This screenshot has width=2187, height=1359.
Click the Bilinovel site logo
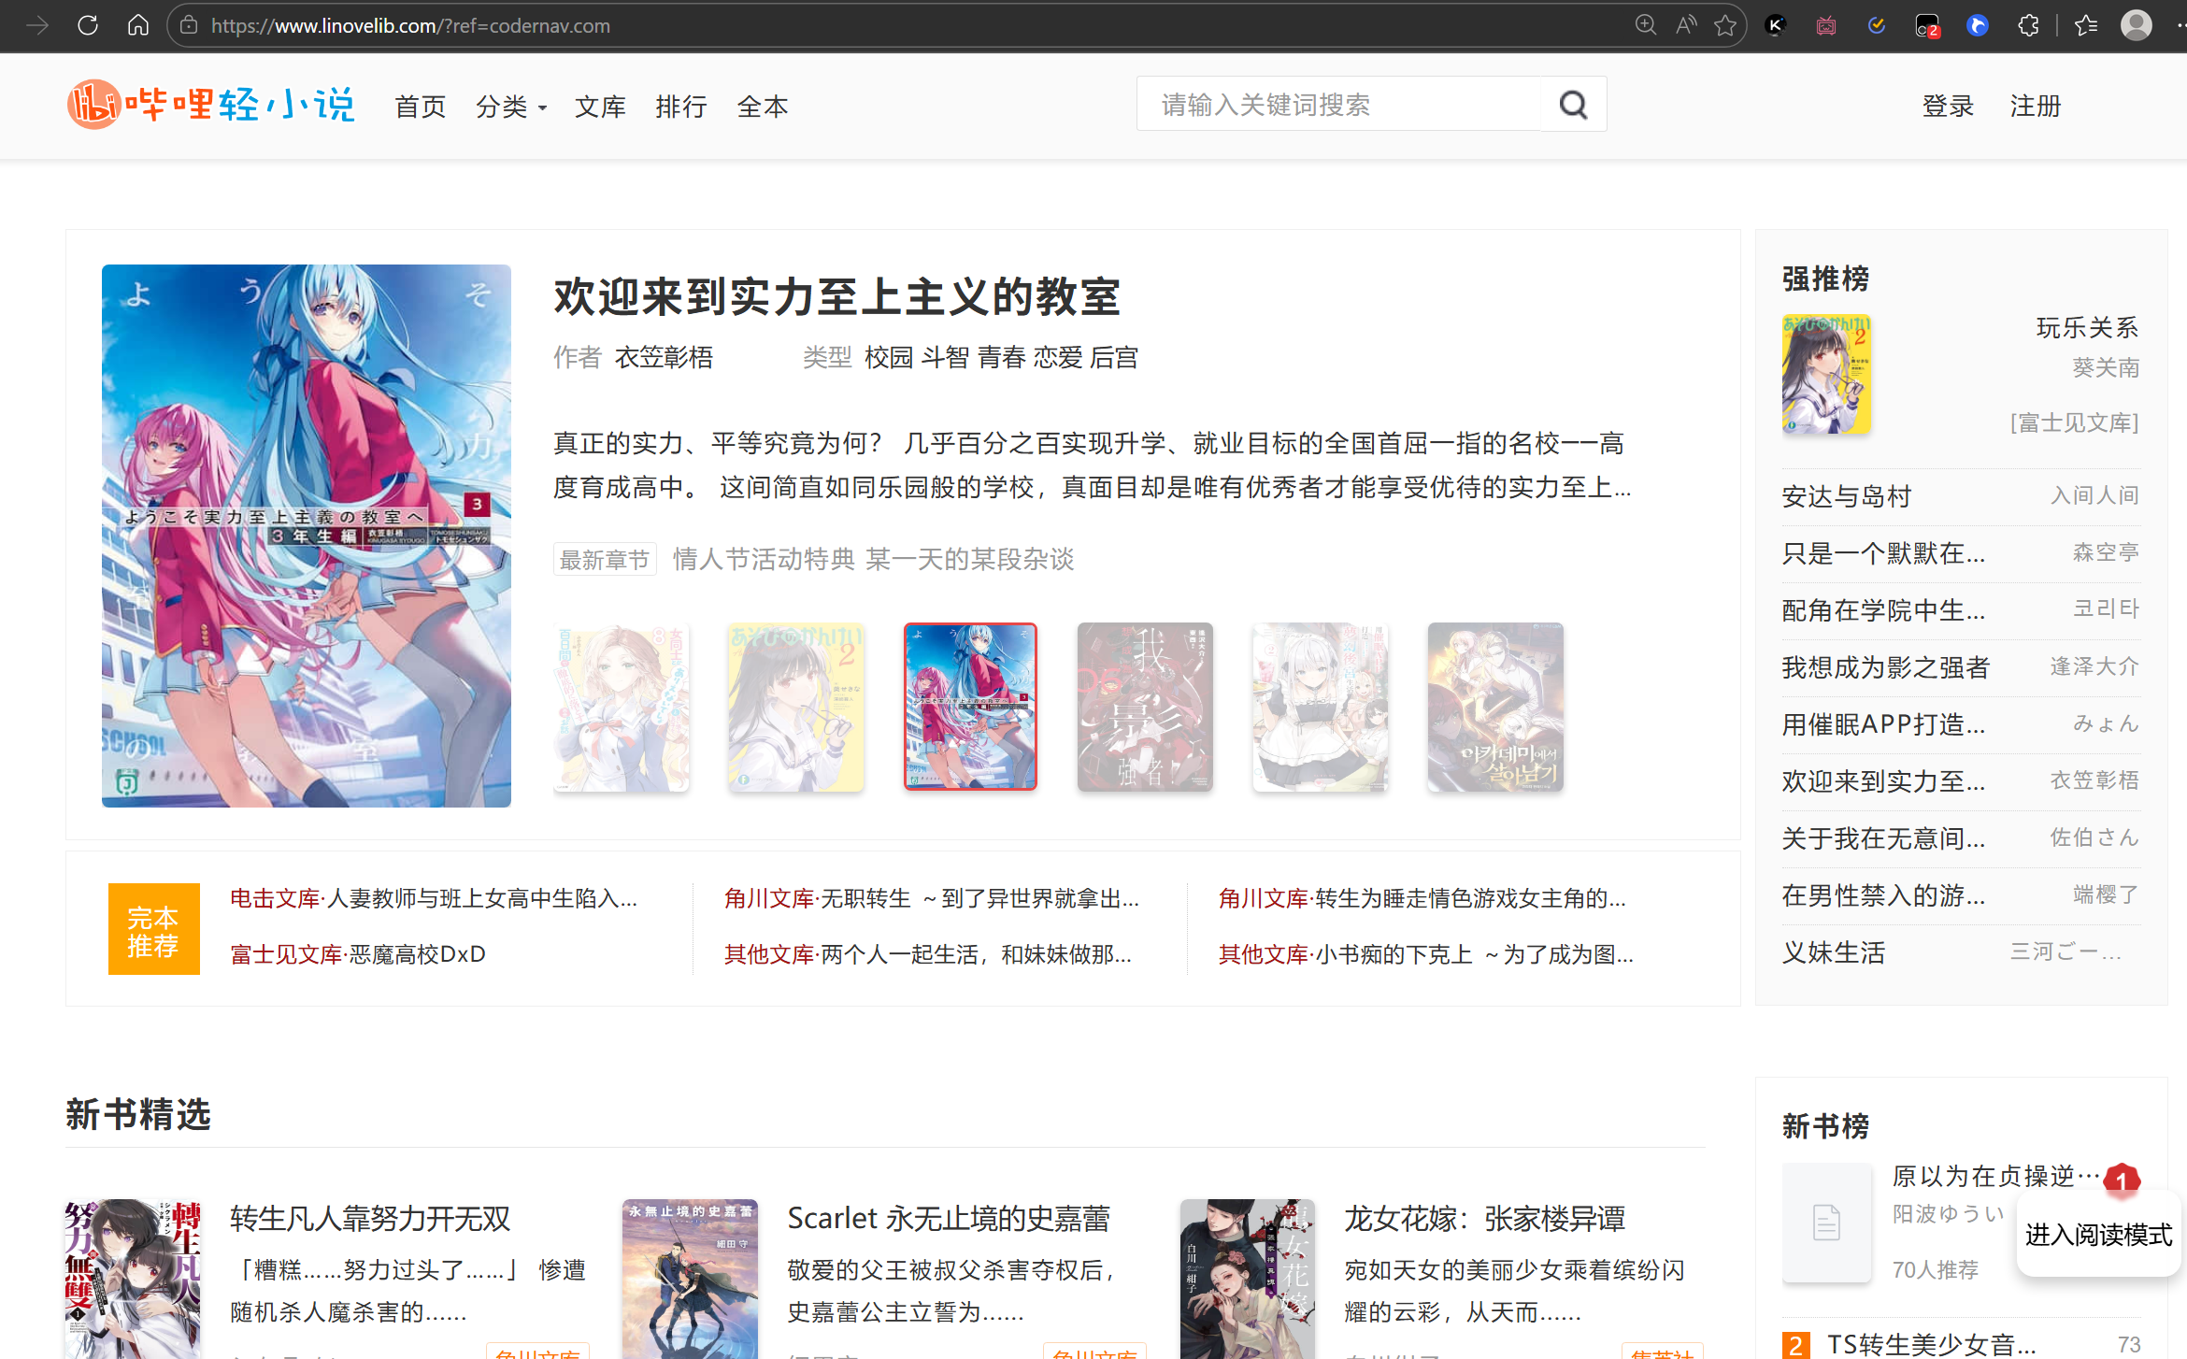[211, 105]
